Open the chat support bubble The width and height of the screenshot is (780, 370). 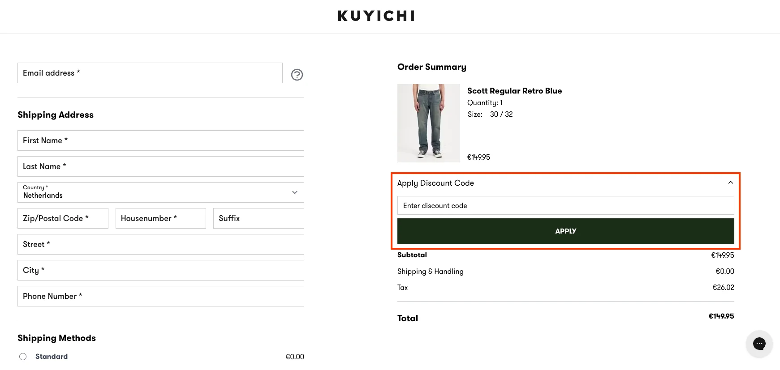(759, 344)
